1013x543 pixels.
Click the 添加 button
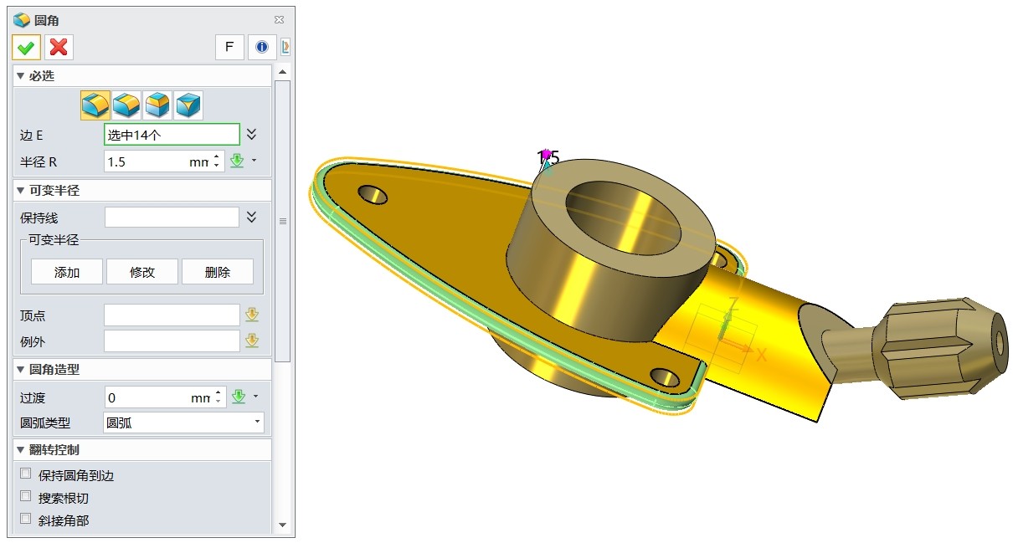point(67,272)
